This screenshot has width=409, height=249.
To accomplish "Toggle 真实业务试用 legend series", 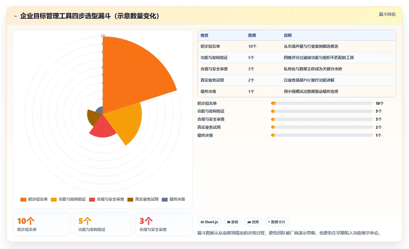I will 143,199.
